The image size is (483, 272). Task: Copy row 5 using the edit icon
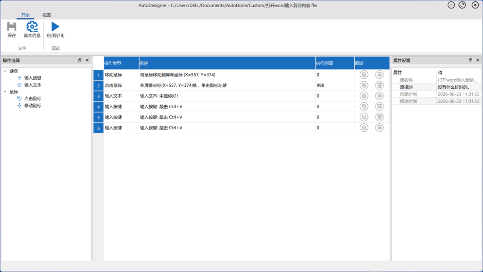(364, 117)
